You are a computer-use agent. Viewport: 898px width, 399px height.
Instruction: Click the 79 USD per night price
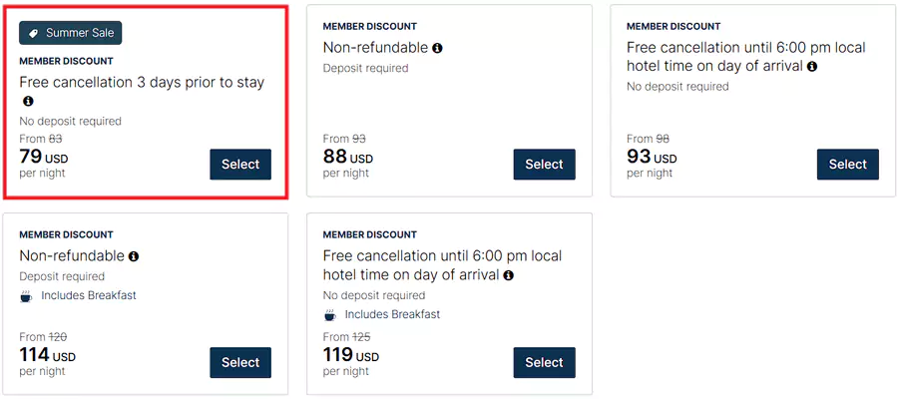(44, 158)
